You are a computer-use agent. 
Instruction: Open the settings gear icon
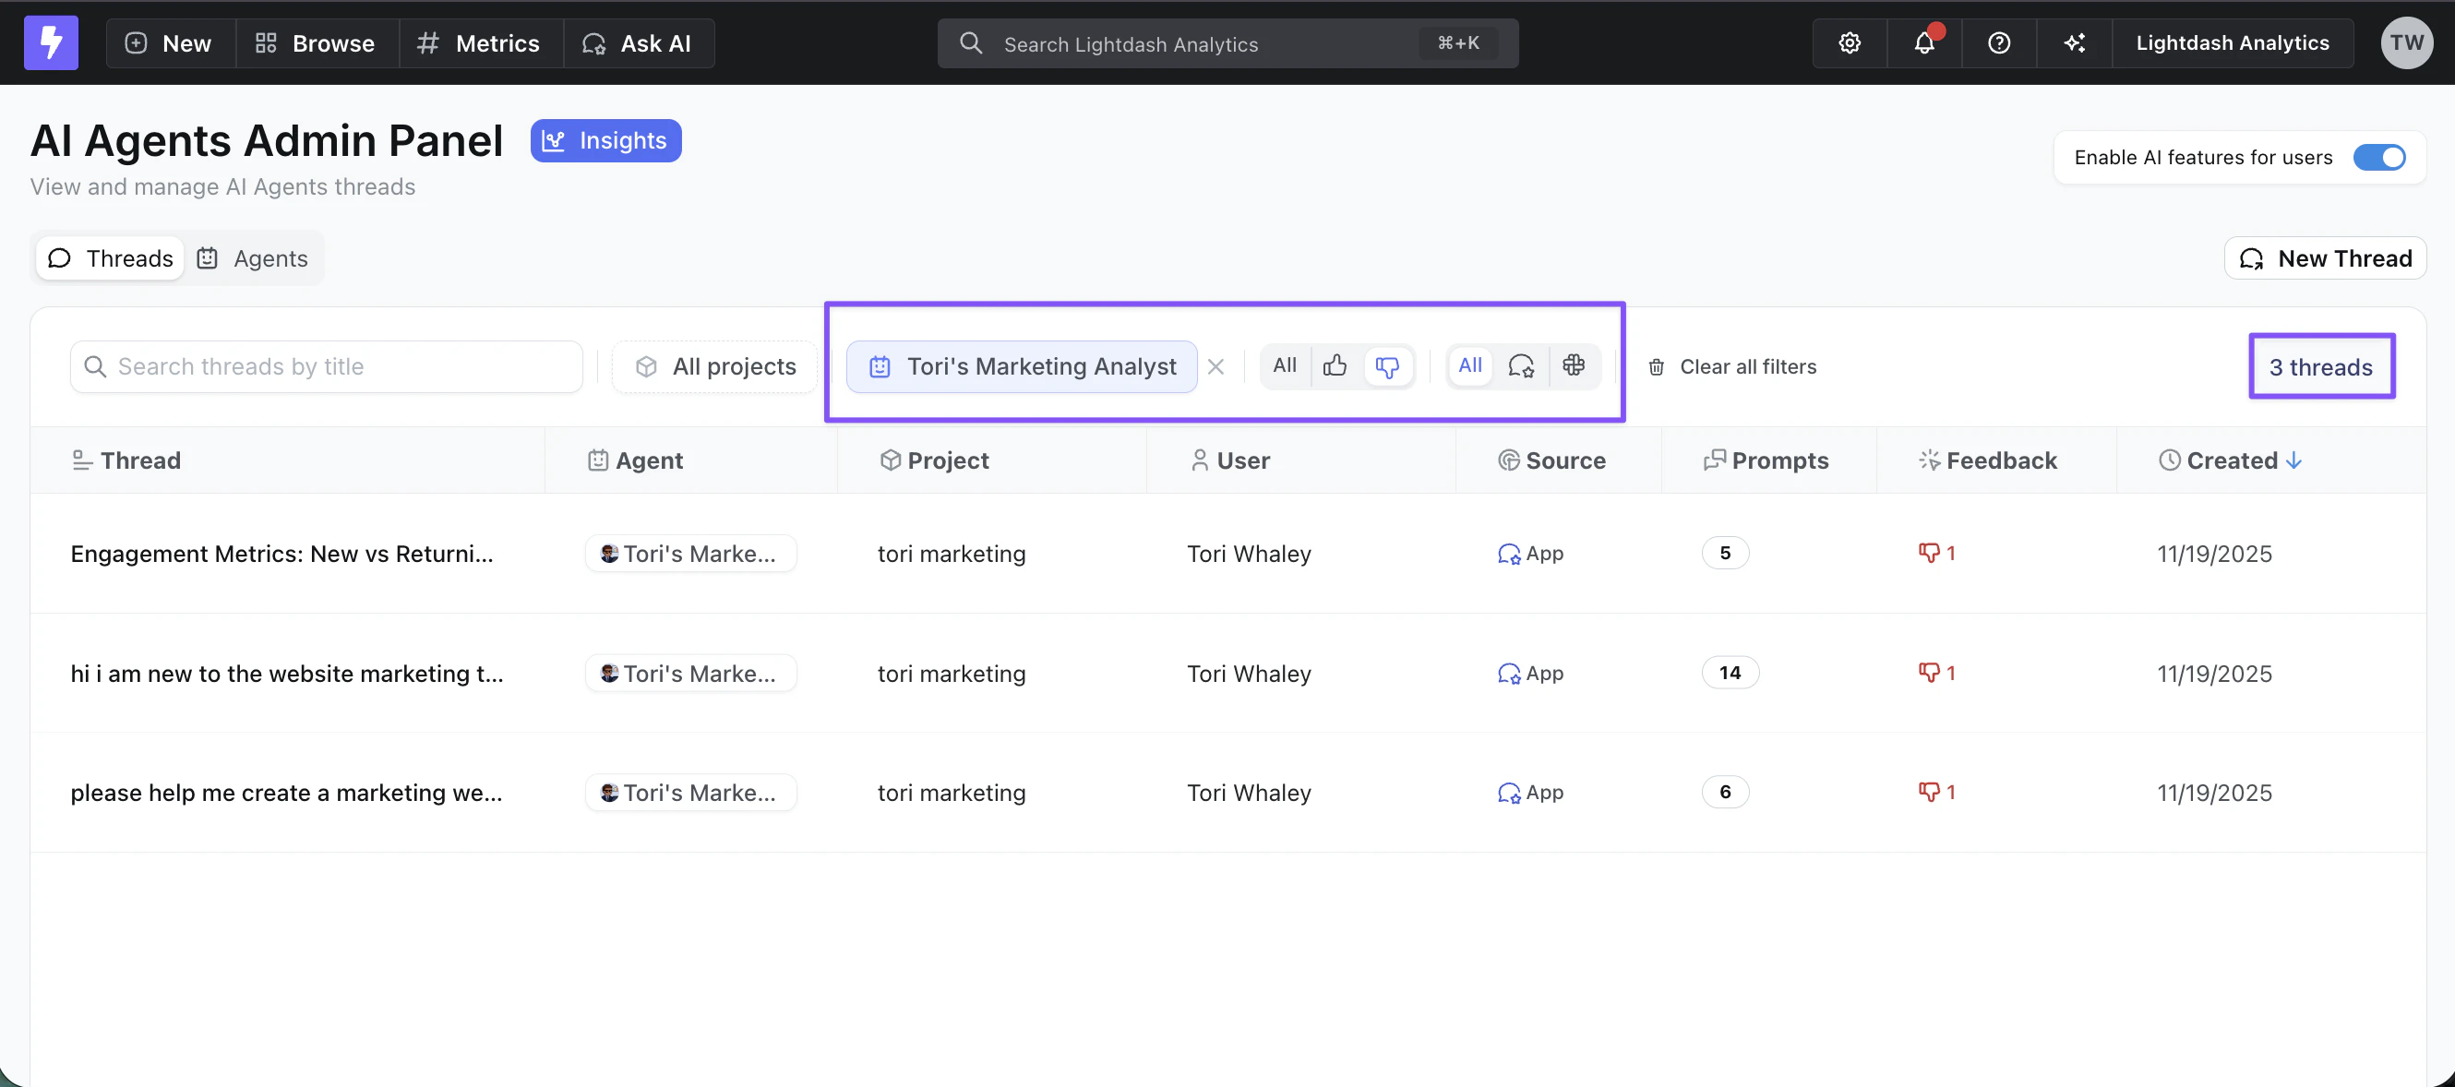coord(1849,42)
